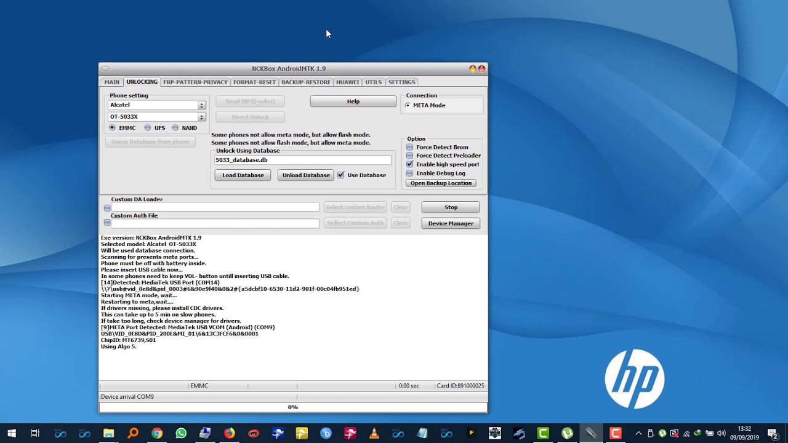Open the SETTINGS tab
The image size is (788, 443).
402,82
